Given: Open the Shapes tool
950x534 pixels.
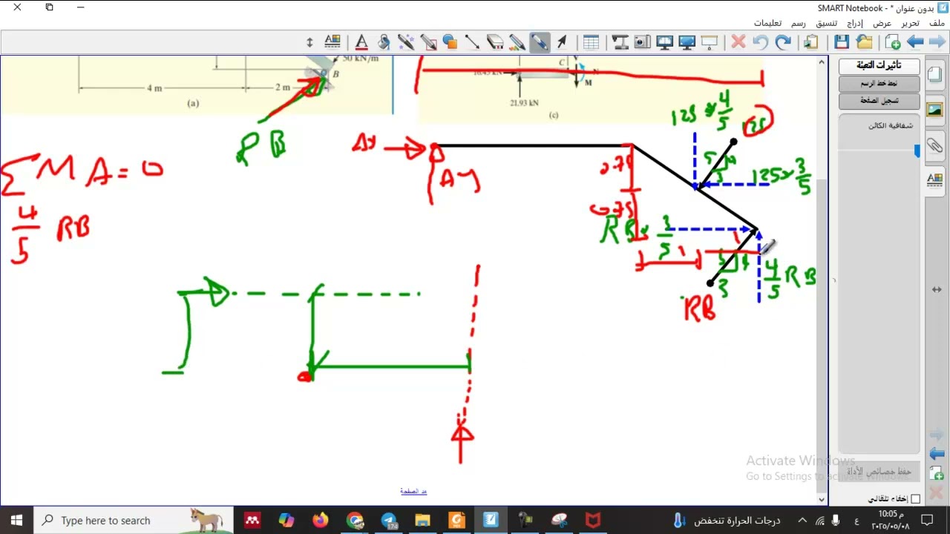Looking at the screenshot, I should [450, 42].
